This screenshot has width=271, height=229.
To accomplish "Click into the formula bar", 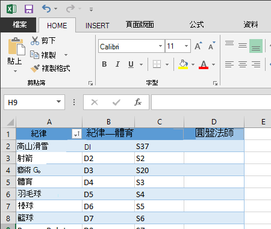I will coord(211,102).
